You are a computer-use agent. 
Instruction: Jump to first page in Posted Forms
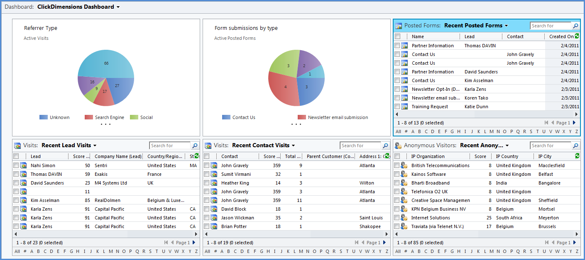(547, 123)
